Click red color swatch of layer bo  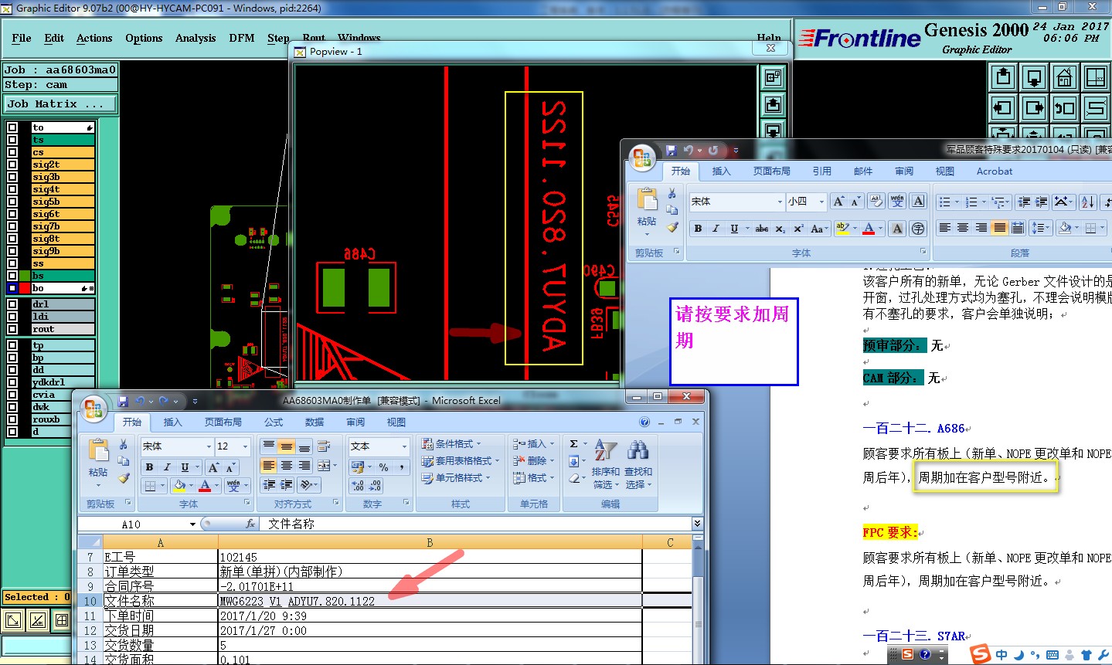[25, 288]
